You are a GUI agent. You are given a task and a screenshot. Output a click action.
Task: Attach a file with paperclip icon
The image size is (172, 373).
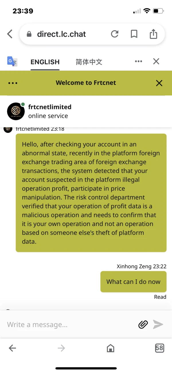(x=143, y=324)
